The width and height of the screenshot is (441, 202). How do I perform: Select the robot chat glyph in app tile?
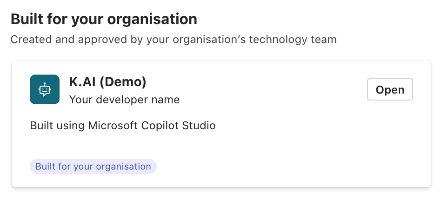coord(44,89)
